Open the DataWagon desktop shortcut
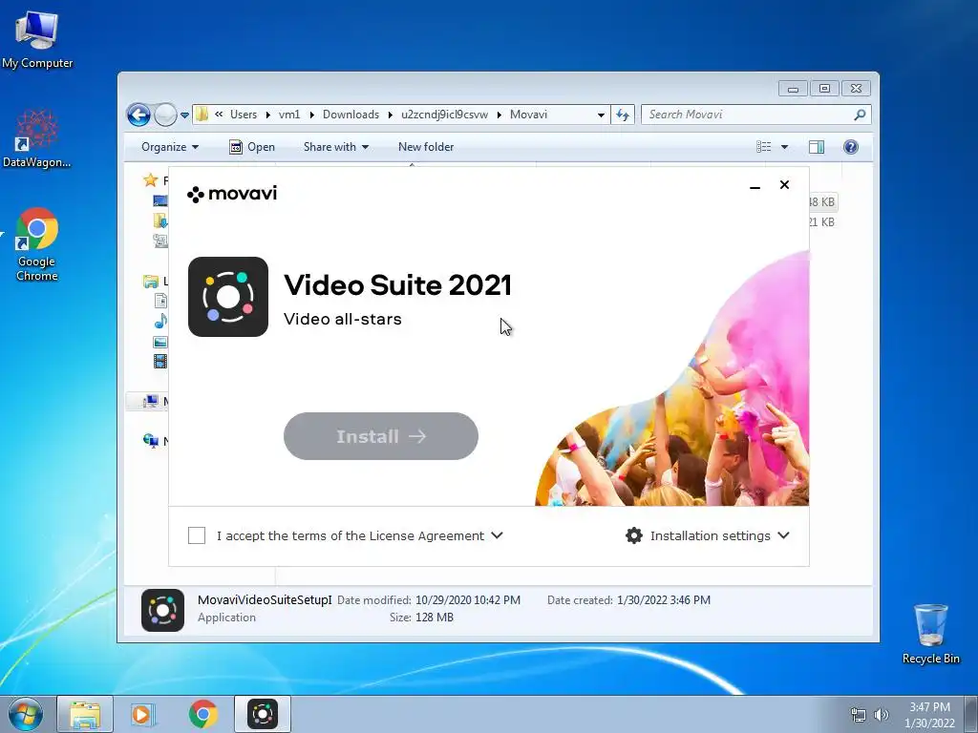 pos(37,139)
